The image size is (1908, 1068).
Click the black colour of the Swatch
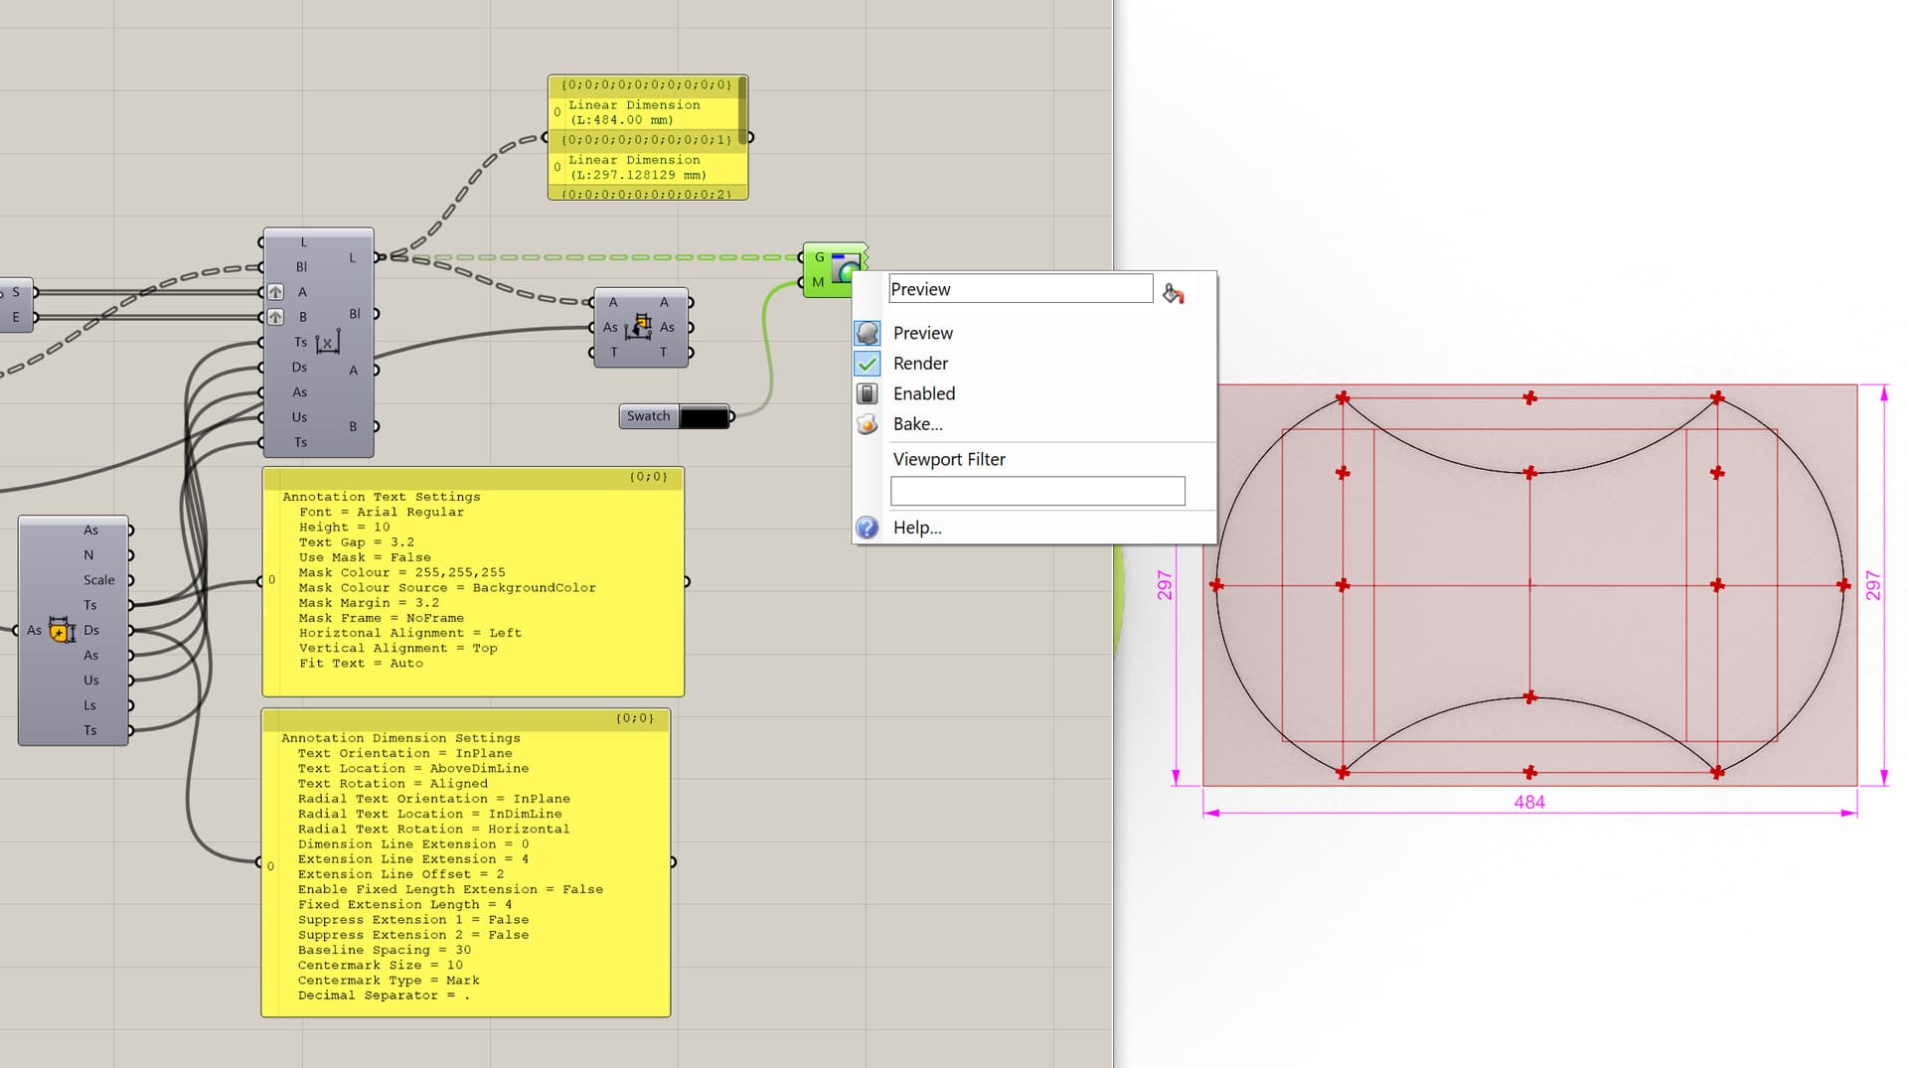click(x=704, y=416)
